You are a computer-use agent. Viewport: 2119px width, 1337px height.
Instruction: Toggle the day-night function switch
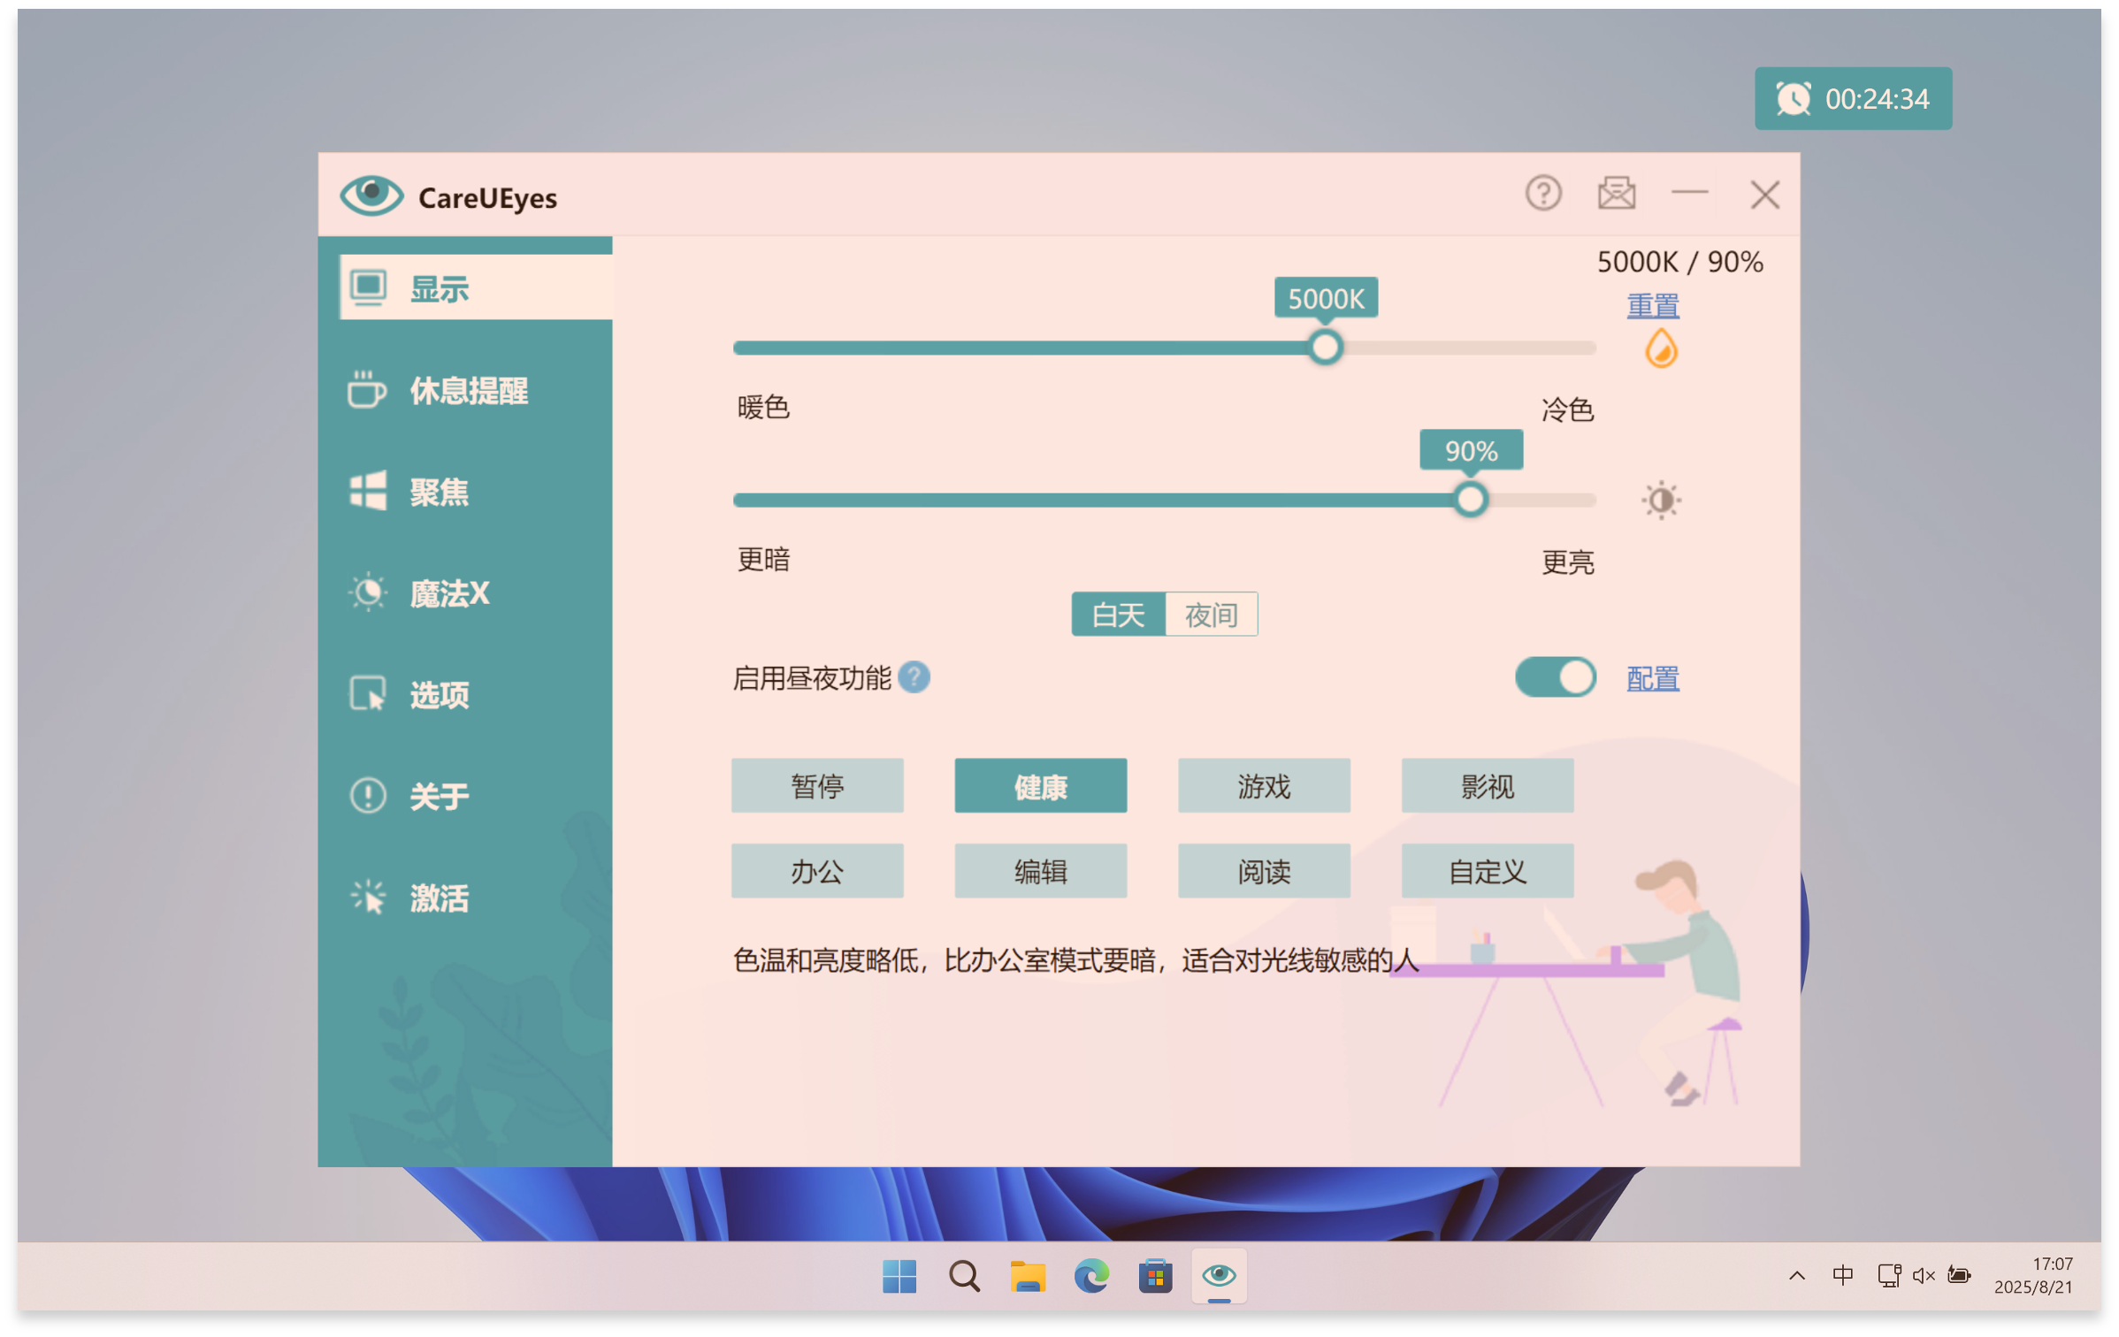[x=1555, y=678]
